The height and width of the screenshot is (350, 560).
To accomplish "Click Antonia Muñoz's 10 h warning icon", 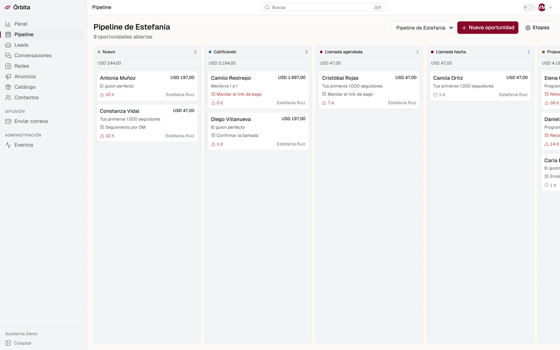I will click(x=102, y=95).
